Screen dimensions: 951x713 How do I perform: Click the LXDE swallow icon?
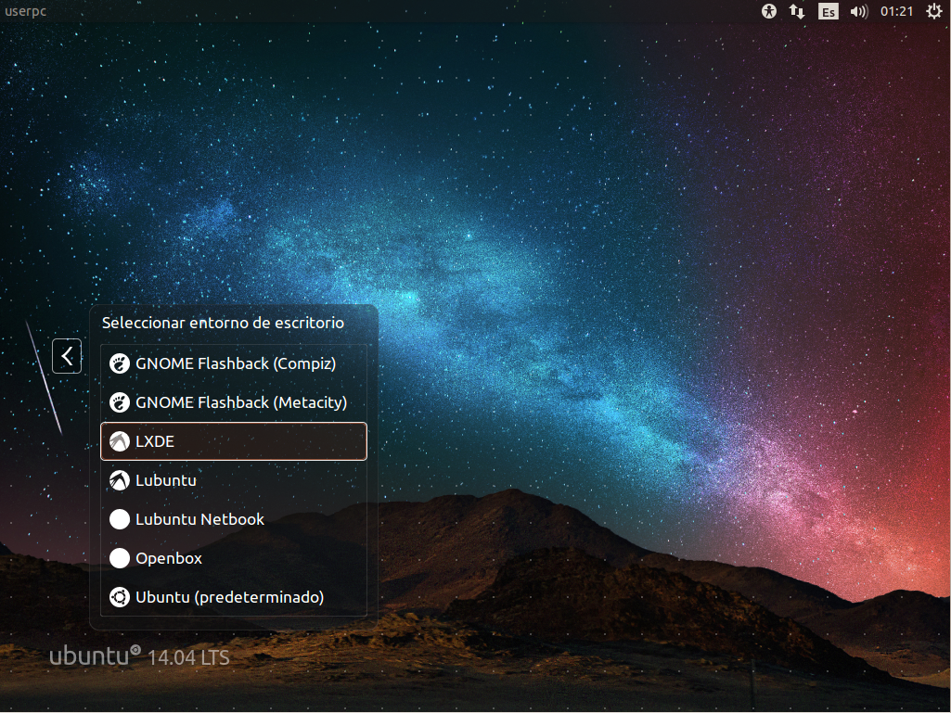[x=120, y=441]
